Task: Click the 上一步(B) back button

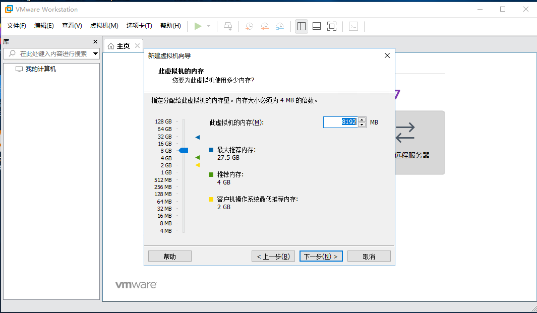Action: coord(273,256)
